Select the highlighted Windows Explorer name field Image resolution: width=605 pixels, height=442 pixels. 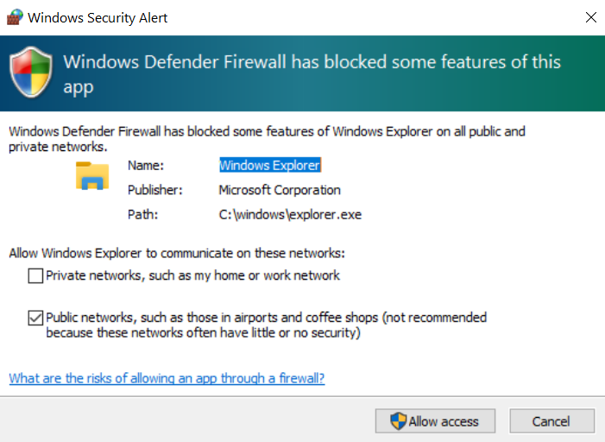coord(269,165)
